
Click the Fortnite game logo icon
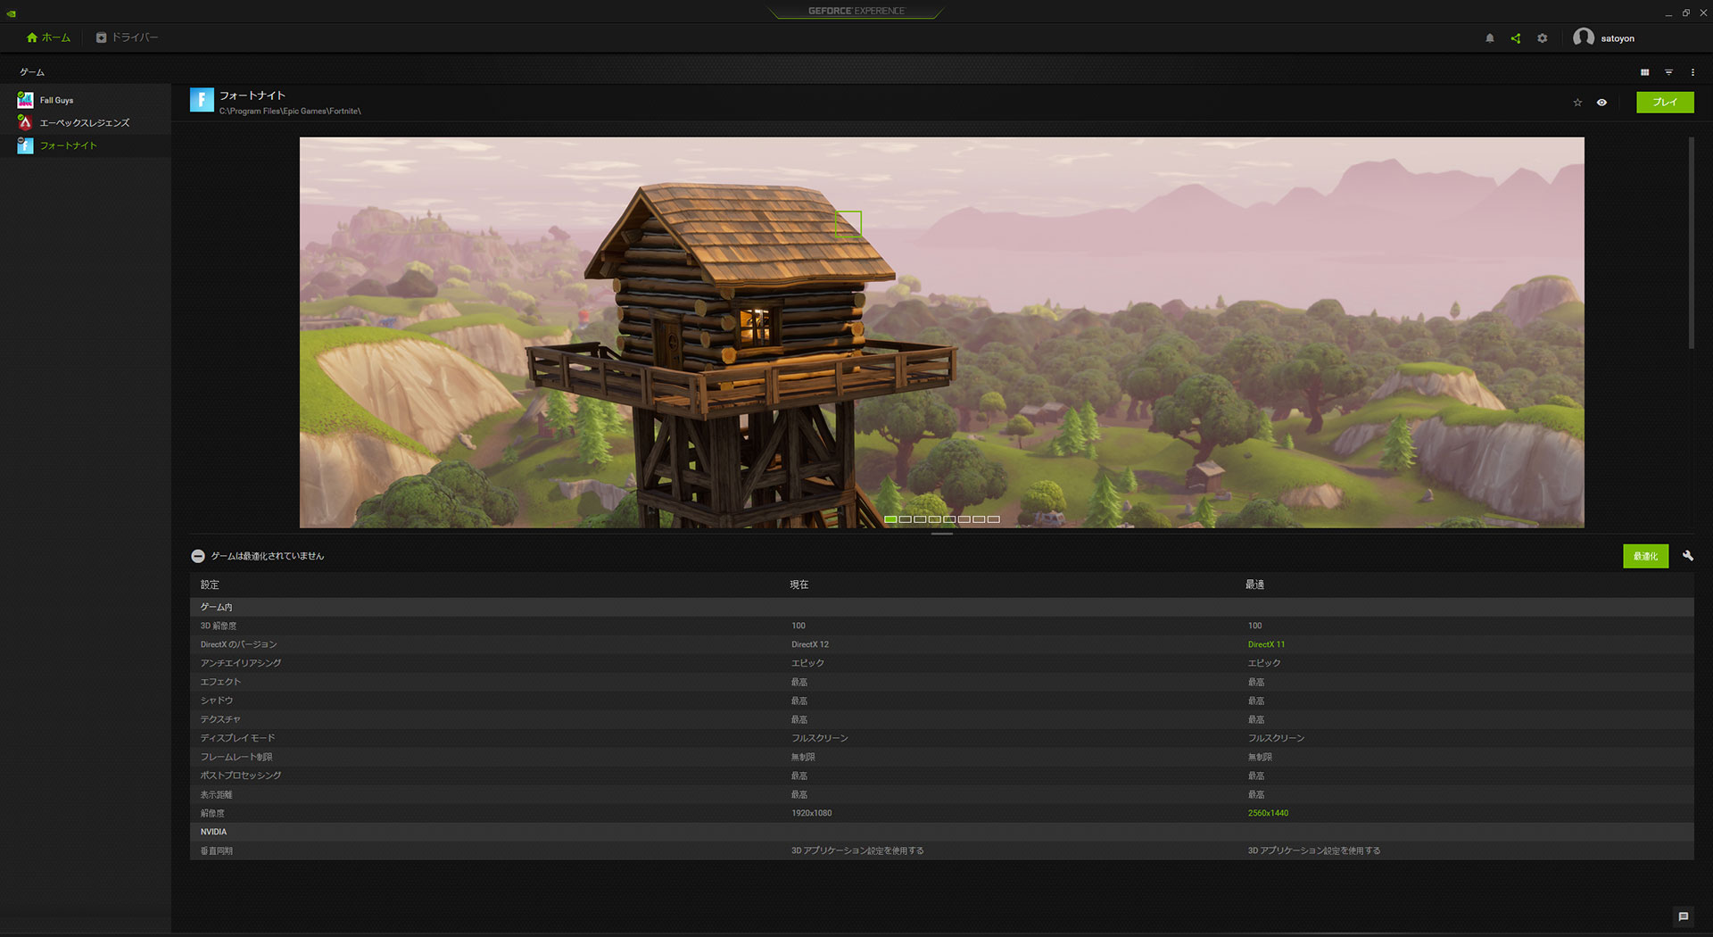click(202, 100)
